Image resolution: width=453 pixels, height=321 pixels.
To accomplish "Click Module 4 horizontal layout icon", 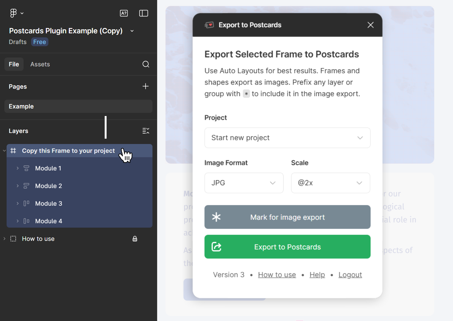I will click(26, 221).
